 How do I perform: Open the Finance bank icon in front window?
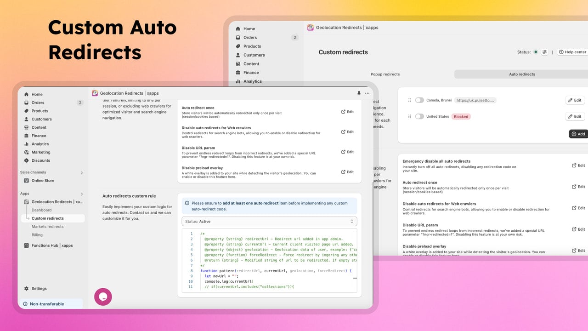pos(27,136)
